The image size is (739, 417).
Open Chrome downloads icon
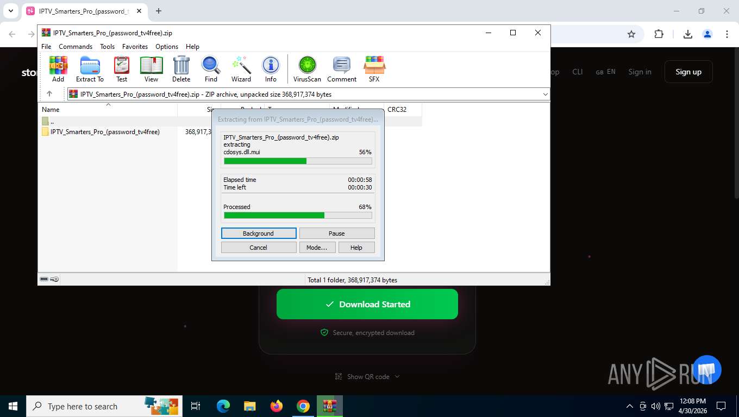pos(687,34)
